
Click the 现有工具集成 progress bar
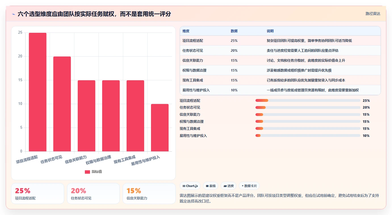click(308, 129)
